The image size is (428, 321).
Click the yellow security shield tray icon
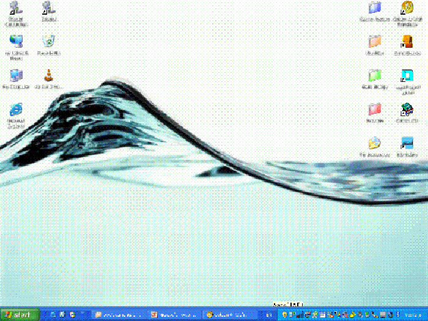284,315
